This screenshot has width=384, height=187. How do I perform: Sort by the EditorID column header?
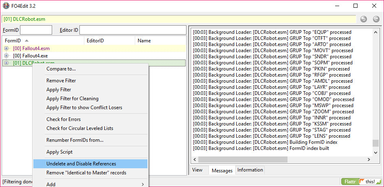110,41
